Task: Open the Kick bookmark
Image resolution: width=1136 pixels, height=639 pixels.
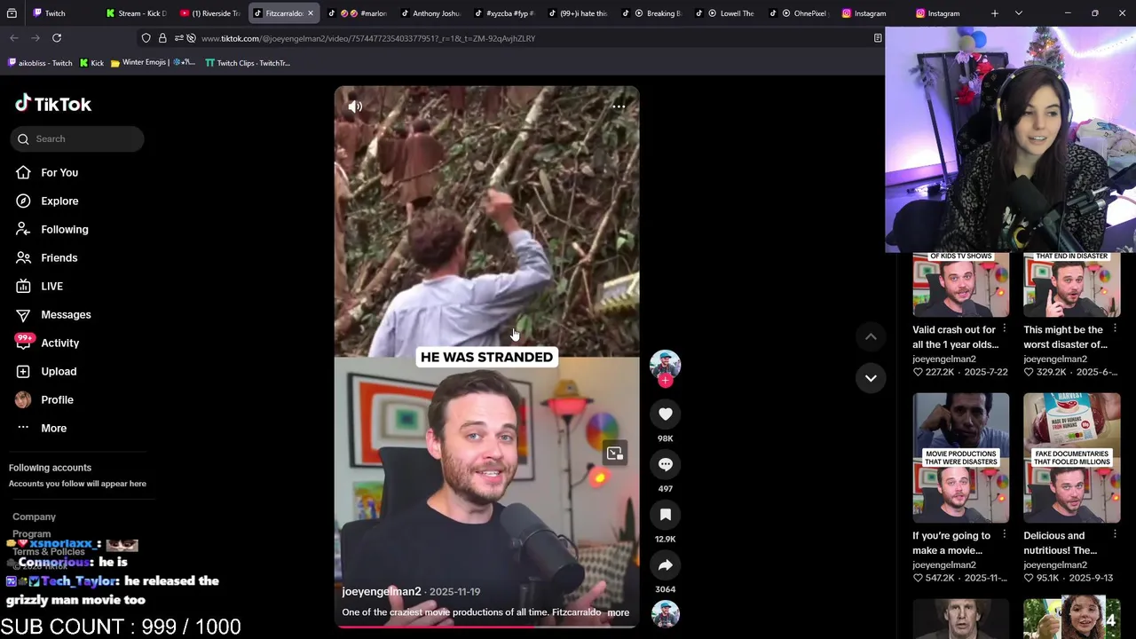Action: [x=91, y=63]
